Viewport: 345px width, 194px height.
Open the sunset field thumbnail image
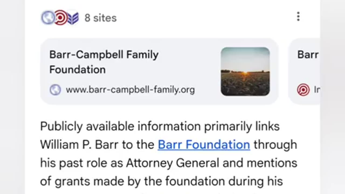[x=245, y=72]
